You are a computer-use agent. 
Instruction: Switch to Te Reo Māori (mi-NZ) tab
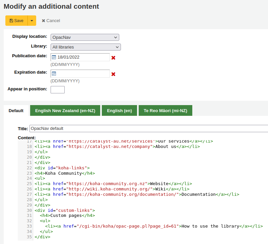[165, 111]
